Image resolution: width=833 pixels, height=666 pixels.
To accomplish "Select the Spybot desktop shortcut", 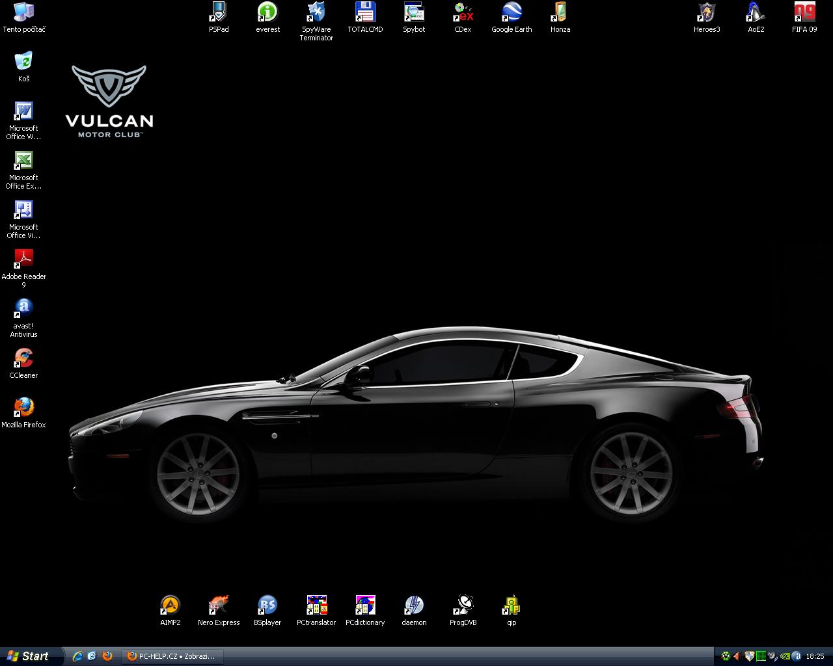I will [414, 12].
